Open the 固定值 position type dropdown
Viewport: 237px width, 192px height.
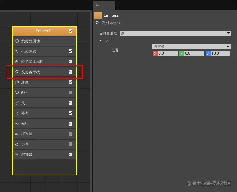pos(191,47)
